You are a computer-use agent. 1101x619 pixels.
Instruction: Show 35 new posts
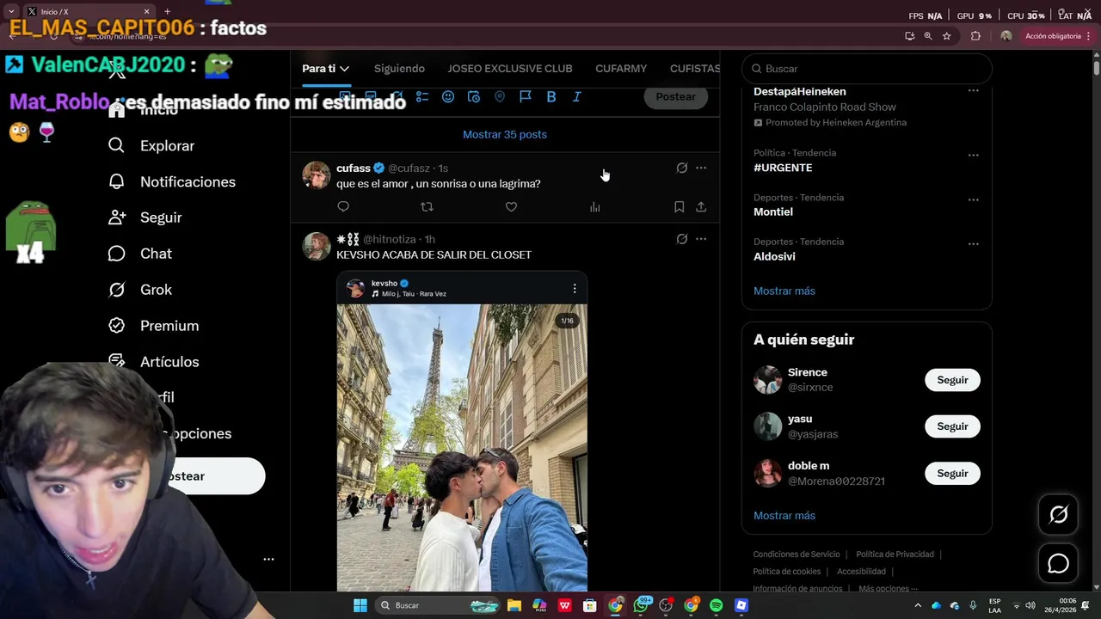point(505,134)
